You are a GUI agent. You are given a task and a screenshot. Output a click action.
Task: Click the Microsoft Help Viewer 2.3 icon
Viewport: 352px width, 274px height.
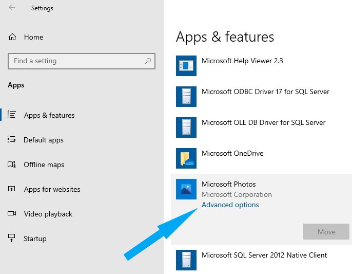[186, 66]
